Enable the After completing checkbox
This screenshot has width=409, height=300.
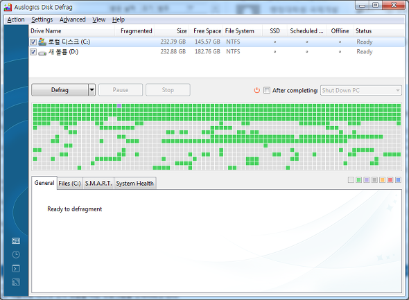pos(267,90)
